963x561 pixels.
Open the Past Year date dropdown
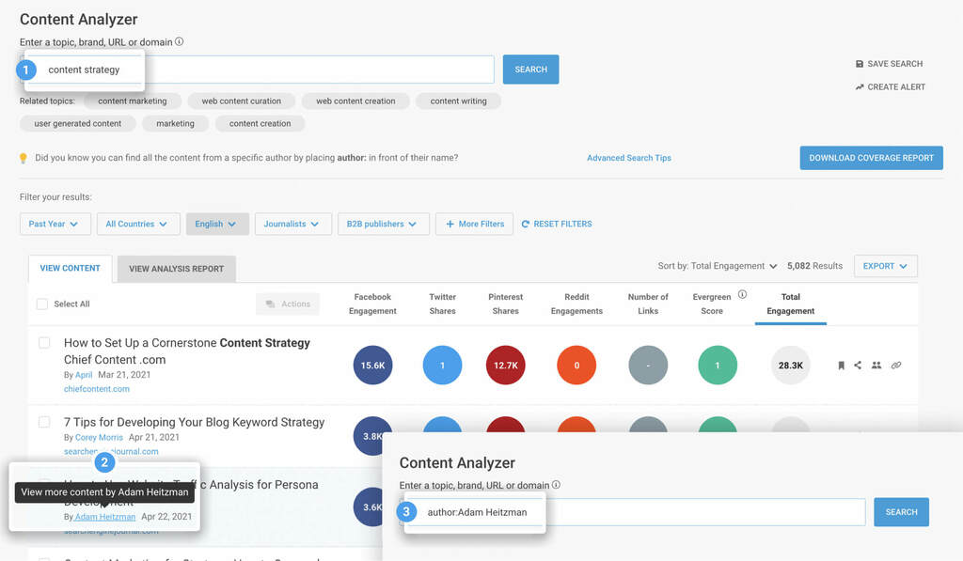[x=55, y=224]
